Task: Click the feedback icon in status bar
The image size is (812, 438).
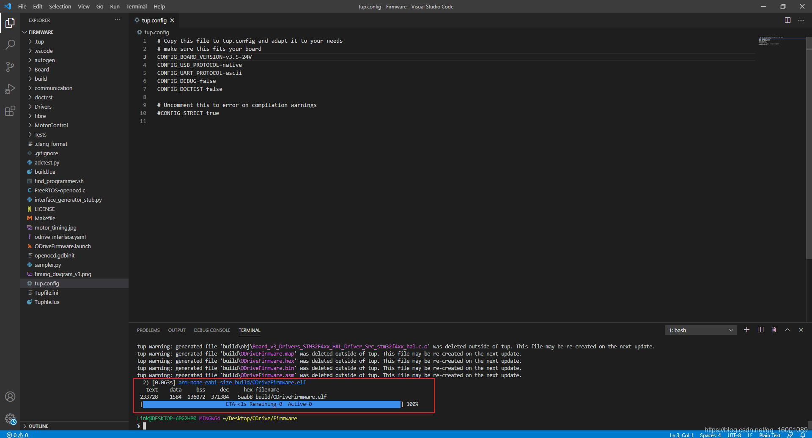Action: tap(790, 435)
